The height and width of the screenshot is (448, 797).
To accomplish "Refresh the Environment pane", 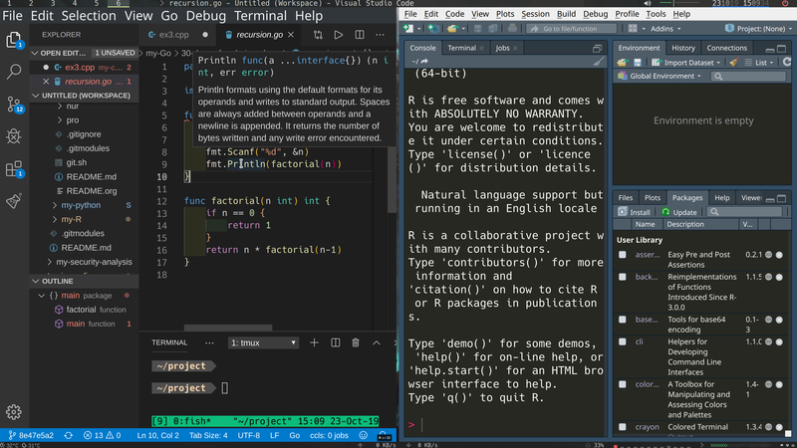I will tap(787, 62).
